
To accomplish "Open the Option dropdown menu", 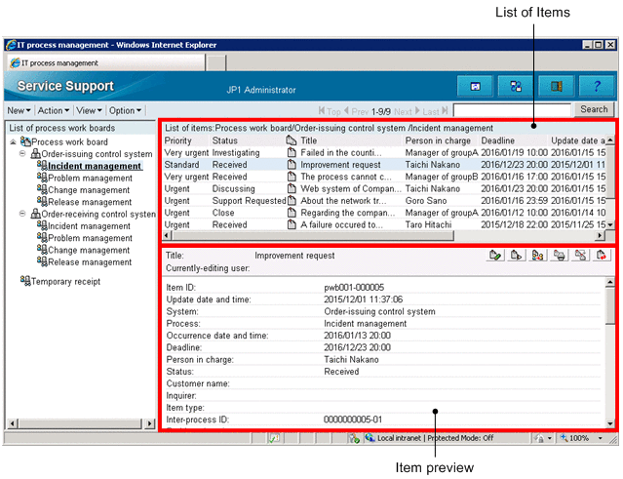I will pos(127,111).
